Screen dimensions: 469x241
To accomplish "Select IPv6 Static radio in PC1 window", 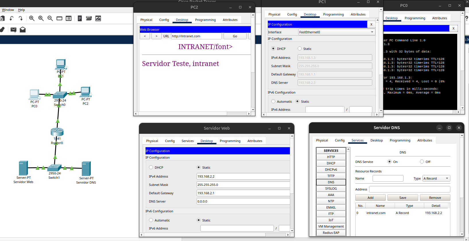I will 297,101.
